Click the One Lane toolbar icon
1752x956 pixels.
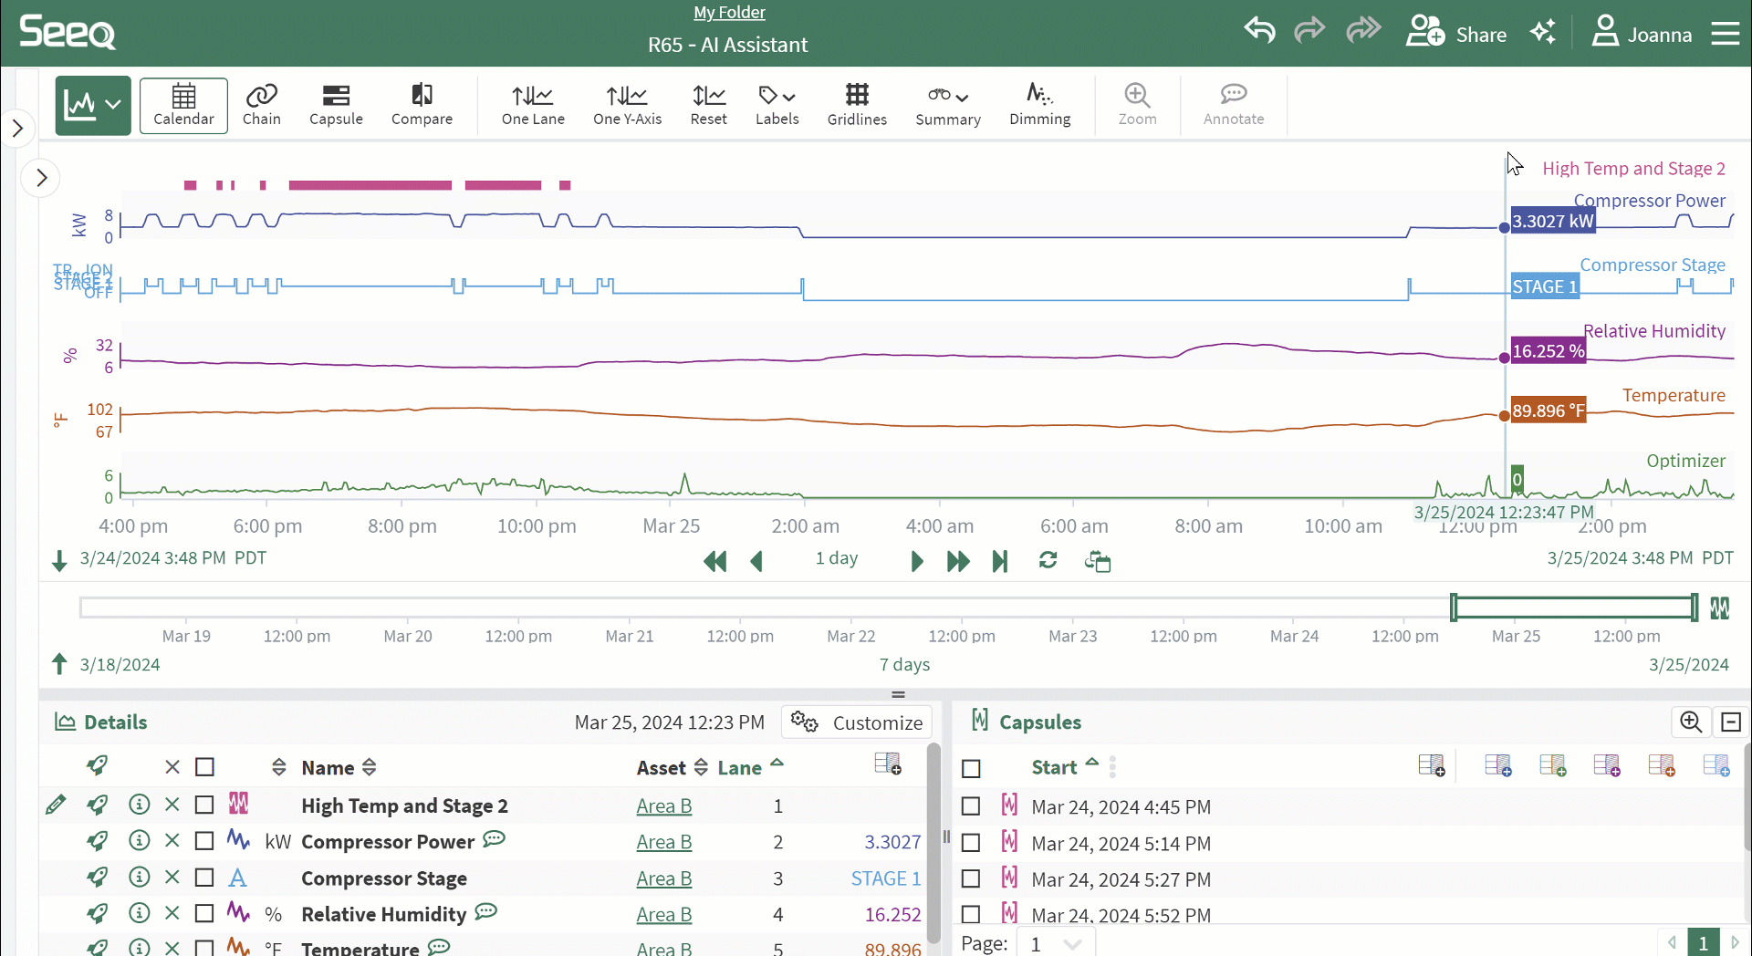coord(533,105)
